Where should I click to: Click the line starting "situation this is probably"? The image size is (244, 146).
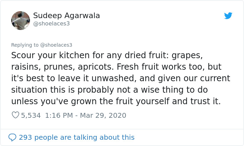pyautogui.click(x=109, y=90)
